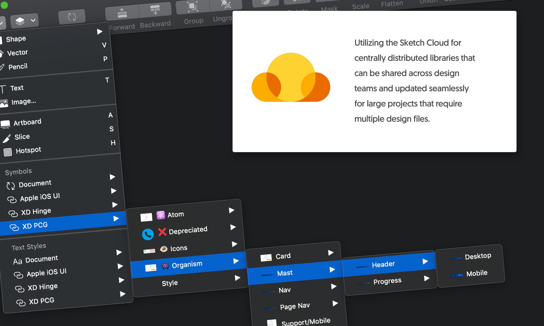Open the Depreciated symbols folder
The width and height of the screenshot is (544, 326).
click(x=188, y=231)
